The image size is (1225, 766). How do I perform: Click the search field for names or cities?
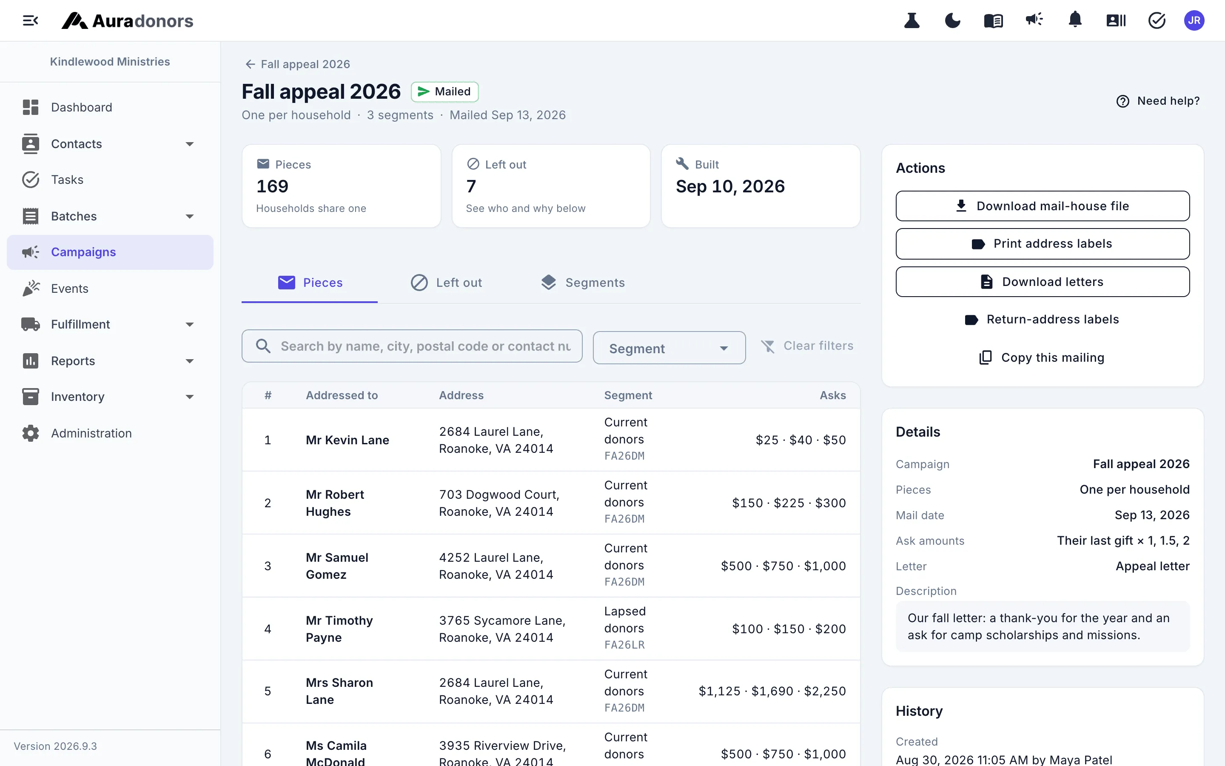pyautogui.click(x=412, y=346)
